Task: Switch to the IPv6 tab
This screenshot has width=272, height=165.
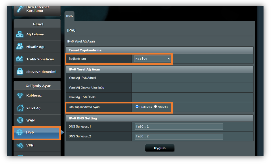Action: pos(69,16)
